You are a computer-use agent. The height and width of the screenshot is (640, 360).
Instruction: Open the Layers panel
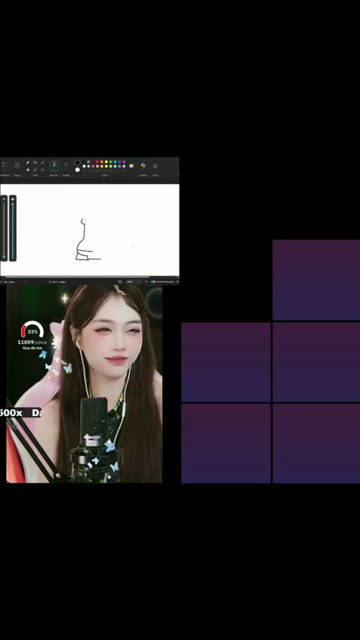point(155,166)
